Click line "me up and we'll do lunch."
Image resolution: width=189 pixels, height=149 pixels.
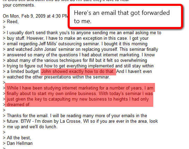(x=32, y=127)
